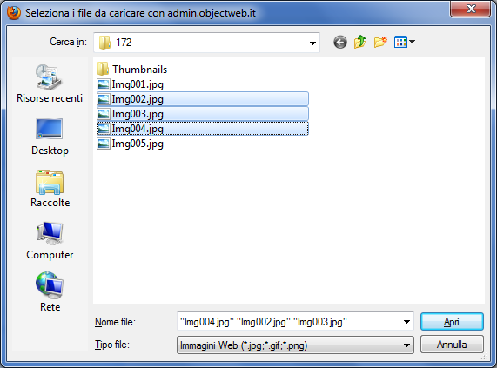Create a new folder
The width and height of the screenshot is (497, 368).
pyautogui.click(x=380, y=42)
